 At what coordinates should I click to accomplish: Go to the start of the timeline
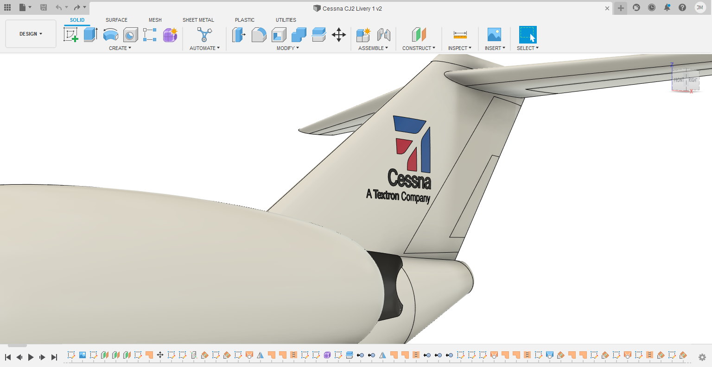(8, 357)
